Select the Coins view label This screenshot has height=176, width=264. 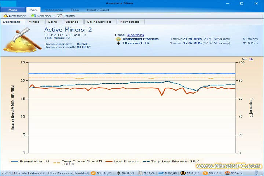120,35
